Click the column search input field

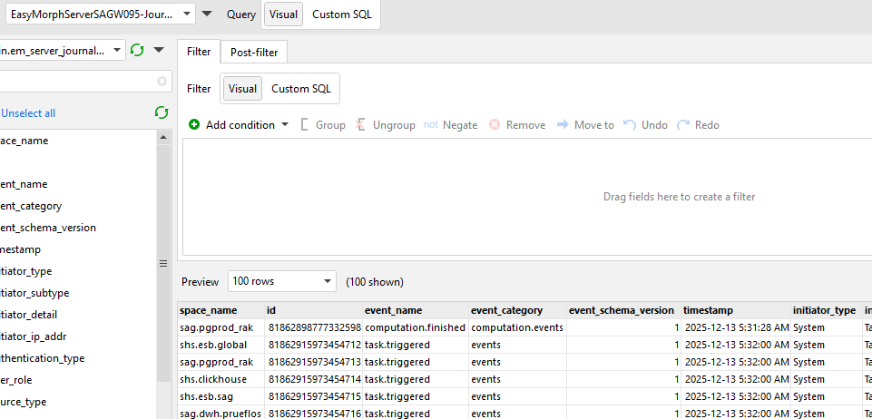coord(77,82)
